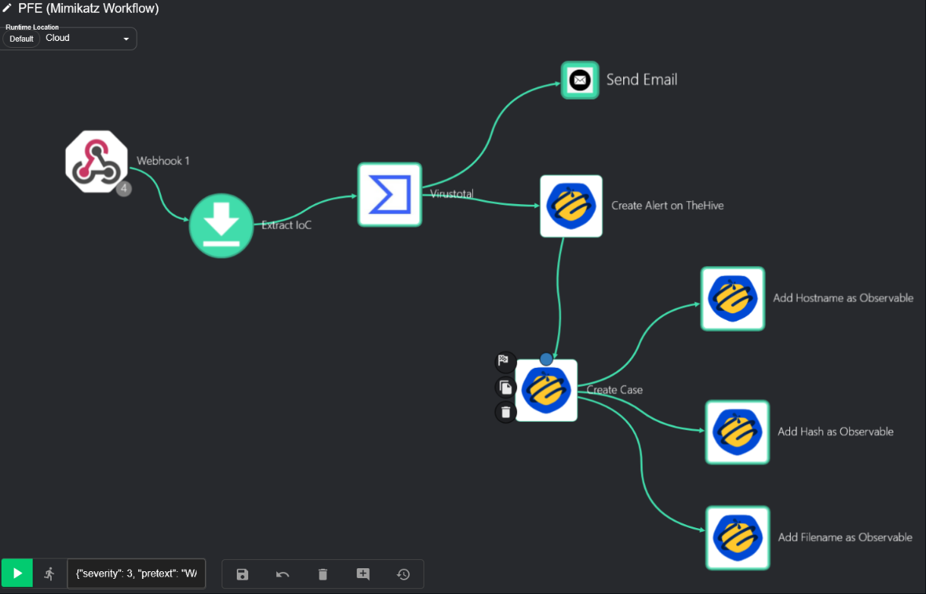Select the Create Alert on TheHive node

pyautogui.click(x=571, y=206)
